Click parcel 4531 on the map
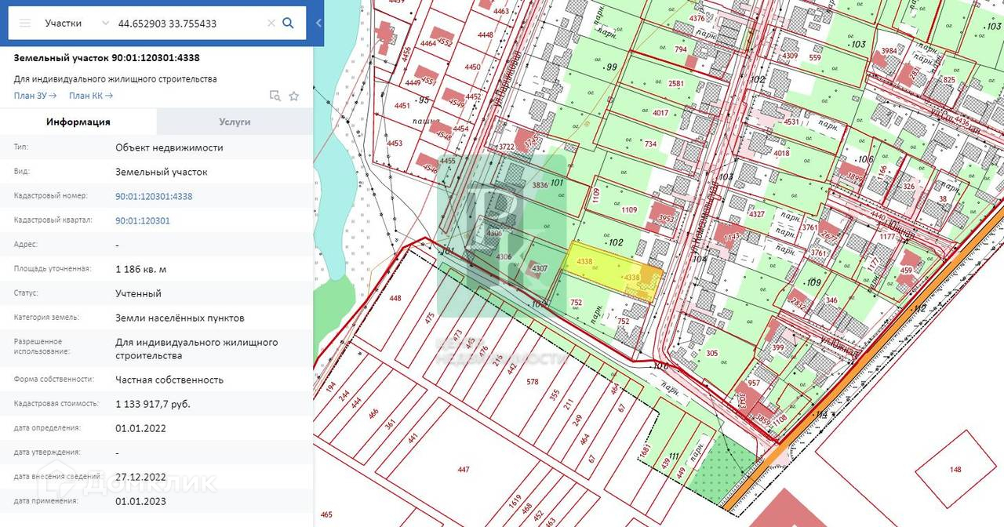Image resolution: width=1004 pixels, height=527 pixels. point(791,122)
